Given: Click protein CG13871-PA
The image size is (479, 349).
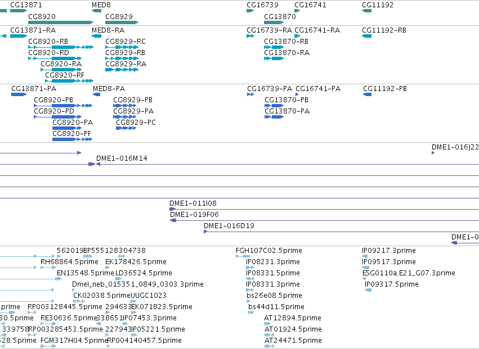Looking at the screenshot, I should tap(34, 89).
